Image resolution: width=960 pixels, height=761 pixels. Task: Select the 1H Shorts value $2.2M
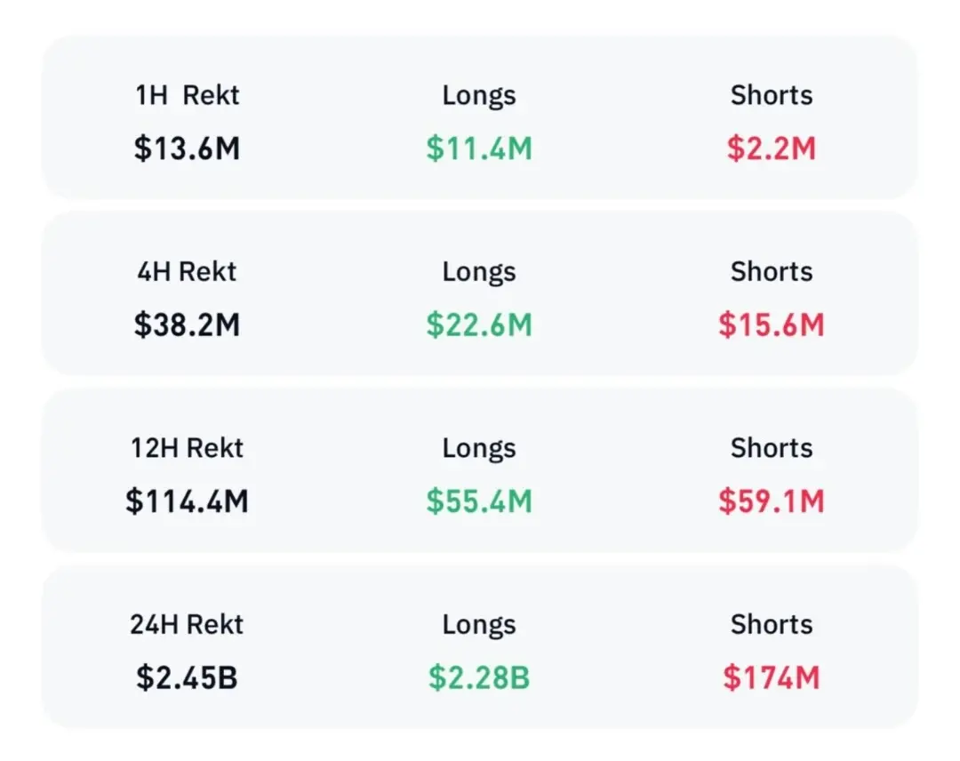point(771,148)
